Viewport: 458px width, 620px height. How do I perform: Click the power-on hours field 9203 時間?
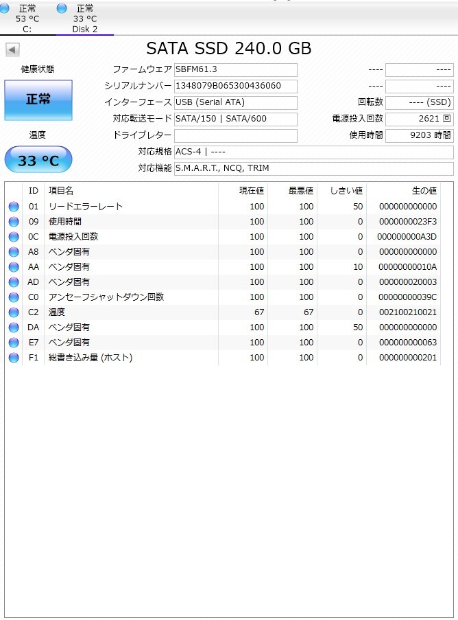click(x=420, y=136)
